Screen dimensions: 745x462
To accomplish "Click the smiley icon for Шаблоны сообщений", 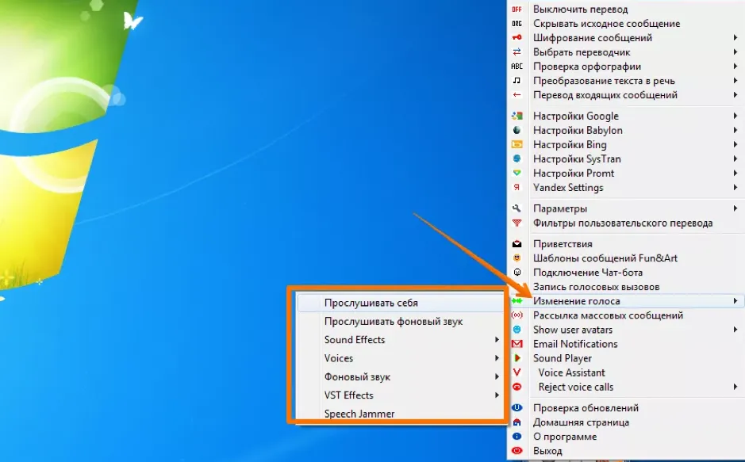I will point(517,258).
